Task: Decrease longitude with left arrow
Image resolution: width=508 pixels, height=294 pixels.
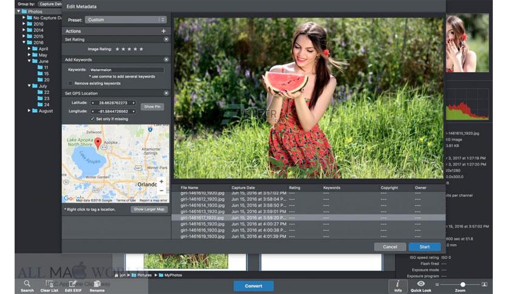Action: point(92,111)
